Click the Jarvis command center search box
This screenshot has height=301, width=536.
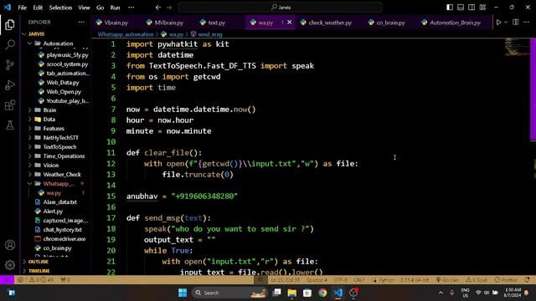281,8
